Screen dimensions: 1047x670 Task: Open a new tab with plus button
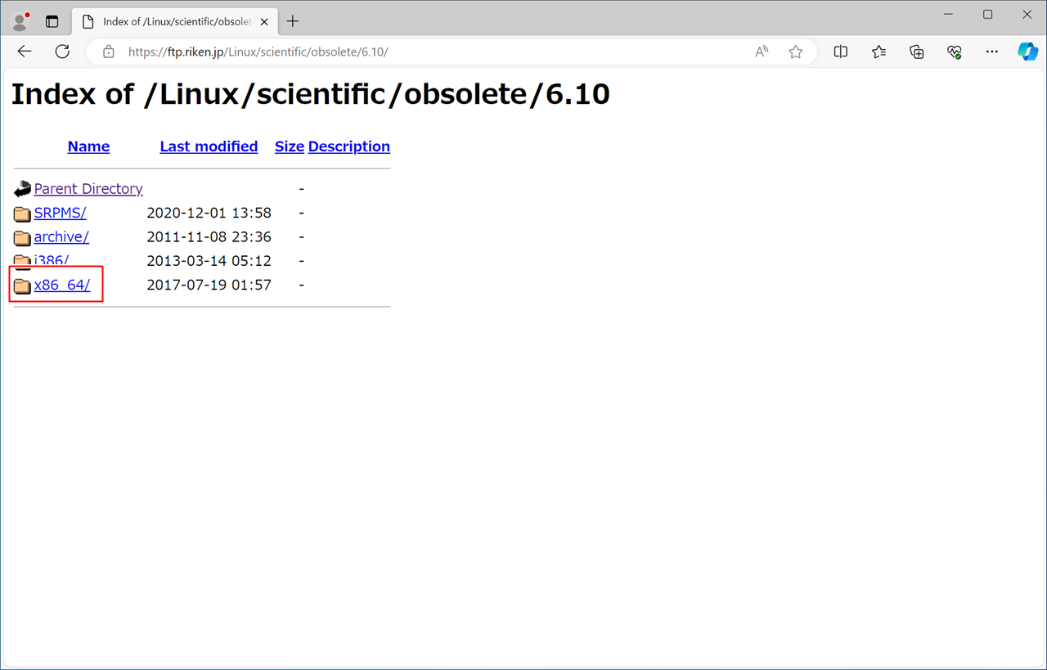[293, 21]
